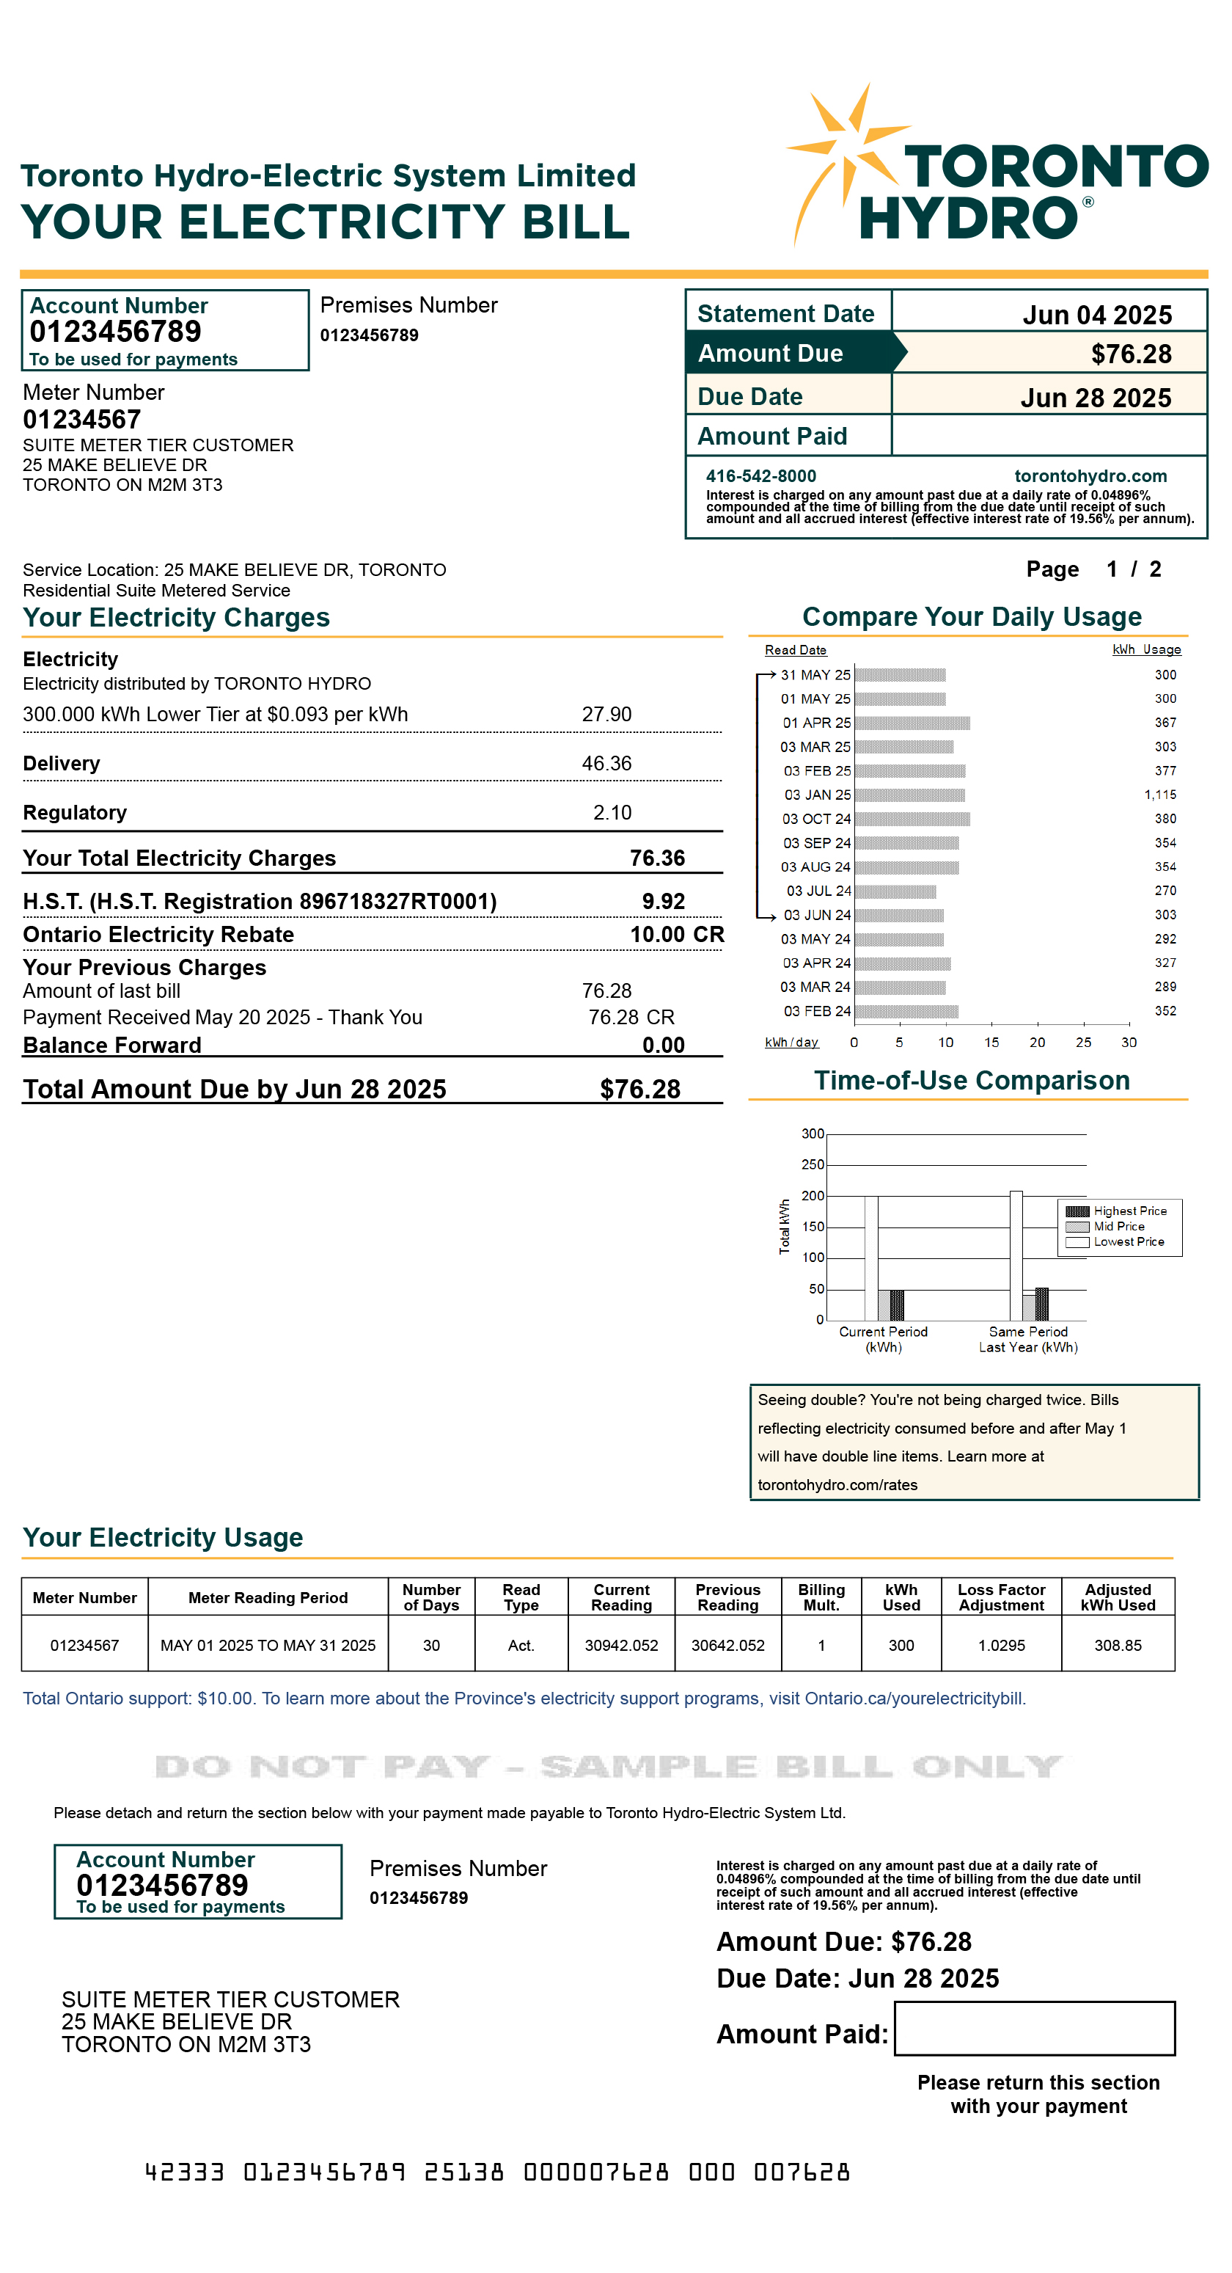Click the Highest Price legend swatch
Screen dimensions: 1232x2273
pos(1077,1211)
